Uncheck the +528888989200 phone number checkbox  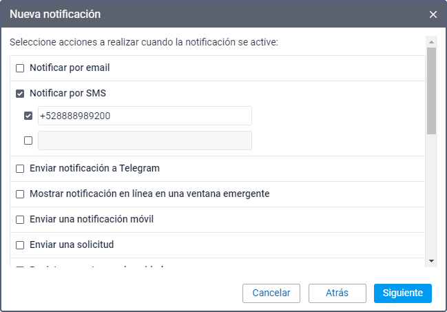[x=28, y=116]
